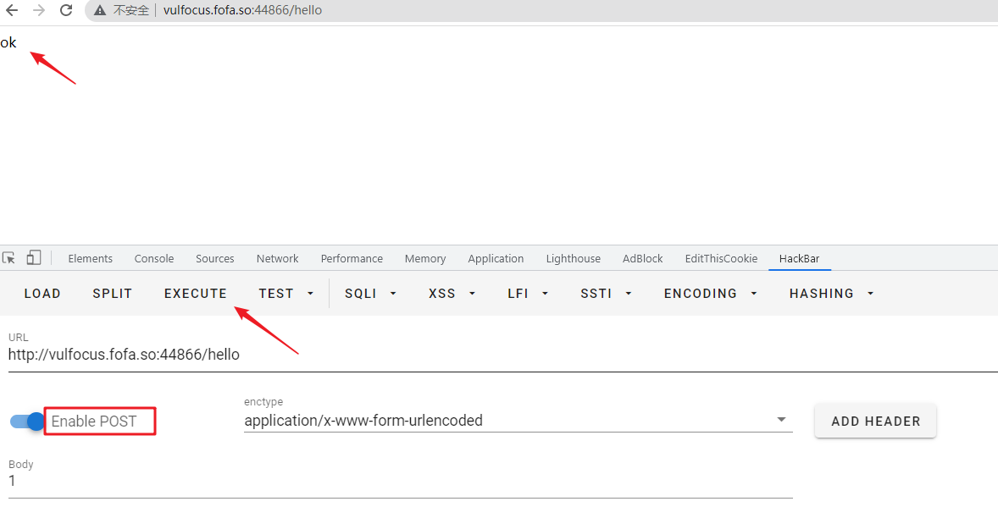
Task: Switch to the Network tab
Action: 277,258
